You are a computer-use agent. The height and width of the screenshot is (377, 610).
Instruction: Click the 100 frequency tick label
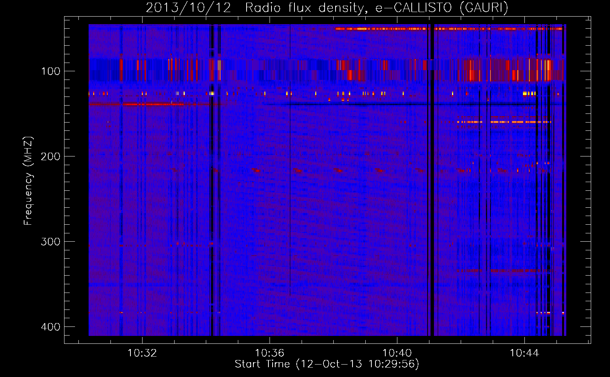tap(51, 71)
